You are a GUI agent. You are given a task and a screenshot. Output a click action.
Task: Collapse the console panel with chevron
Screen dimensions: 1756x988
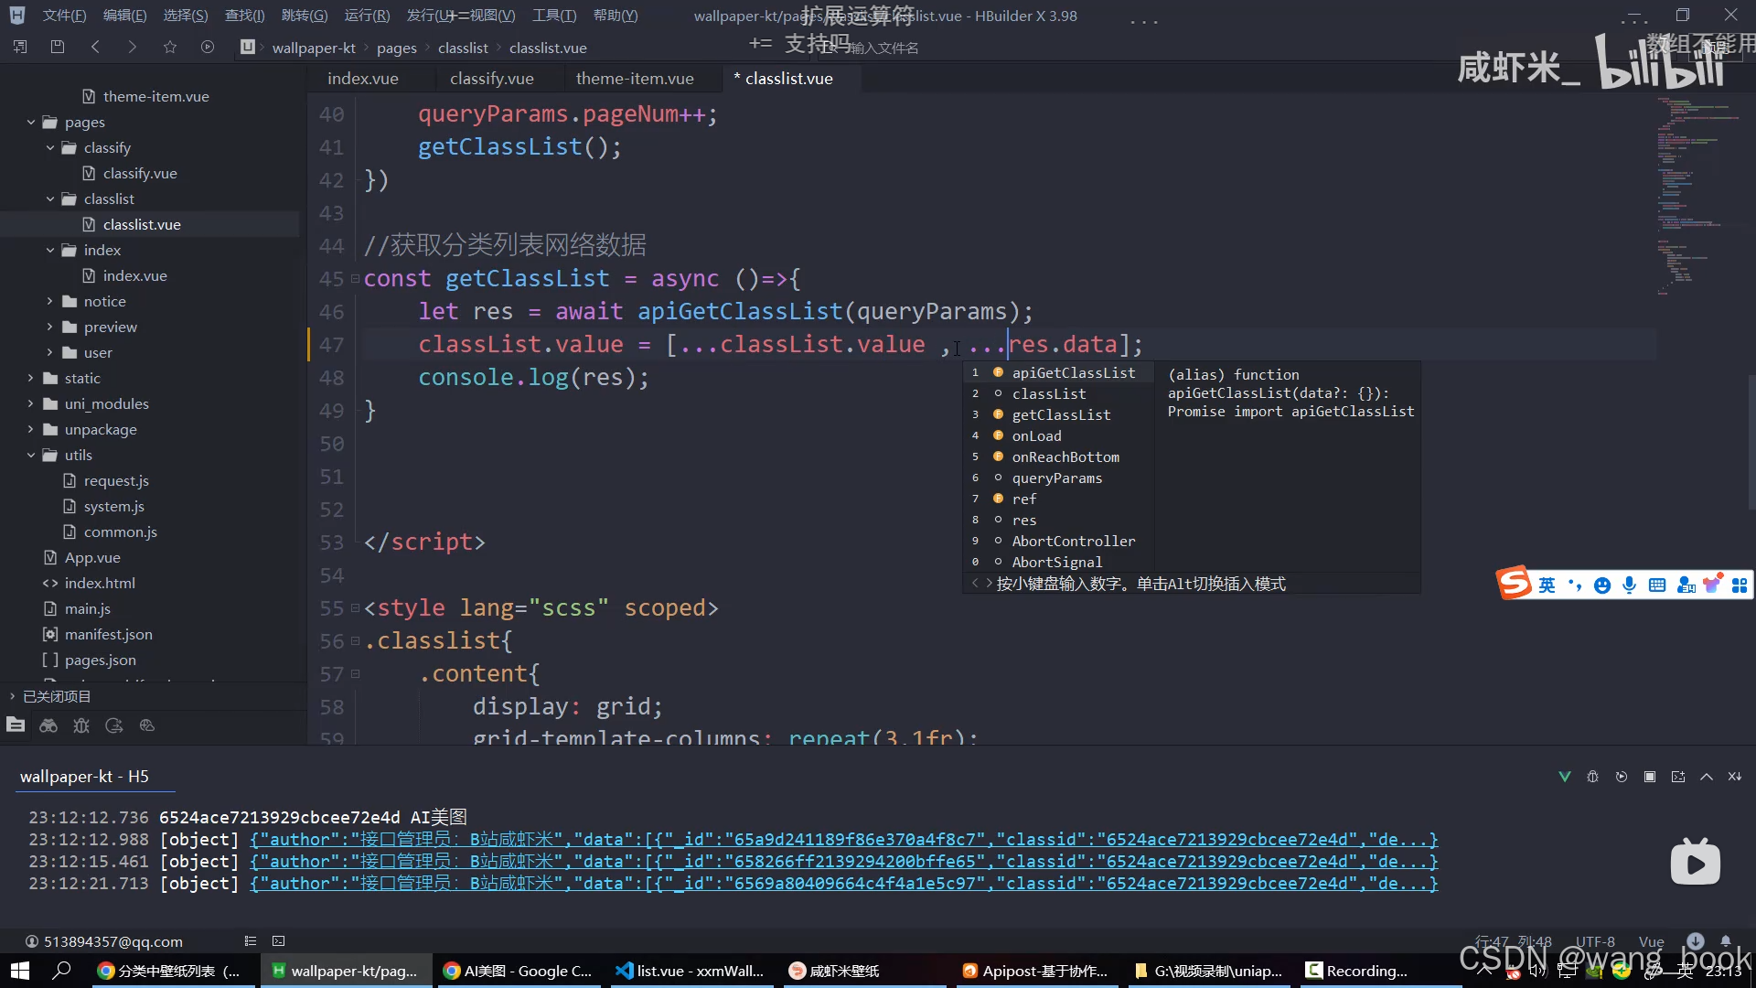pos(1707,777)
